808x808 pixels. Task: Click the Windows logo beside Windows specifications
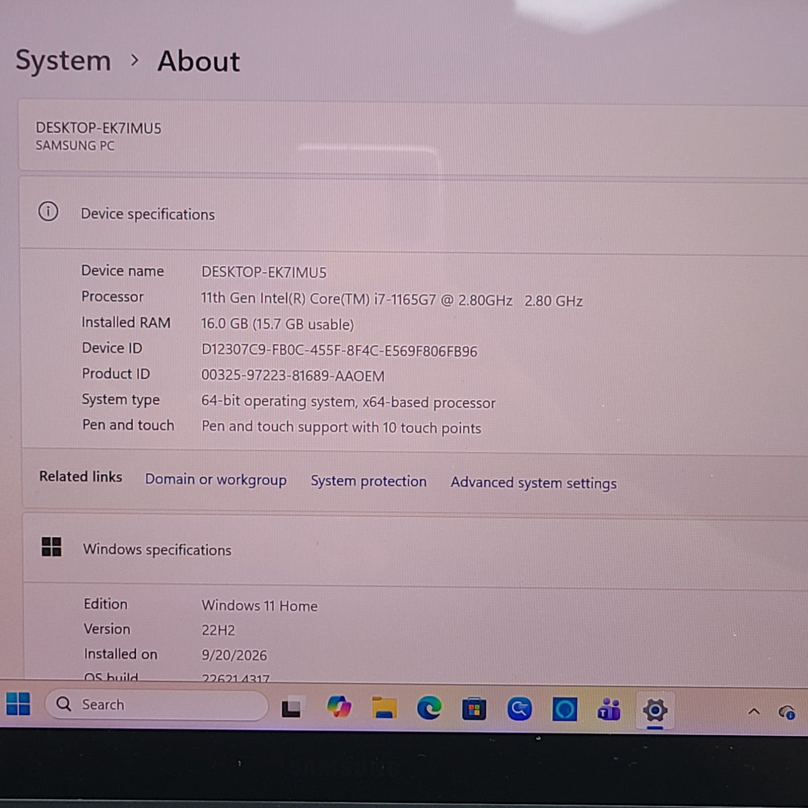click(x=51, y=547)
